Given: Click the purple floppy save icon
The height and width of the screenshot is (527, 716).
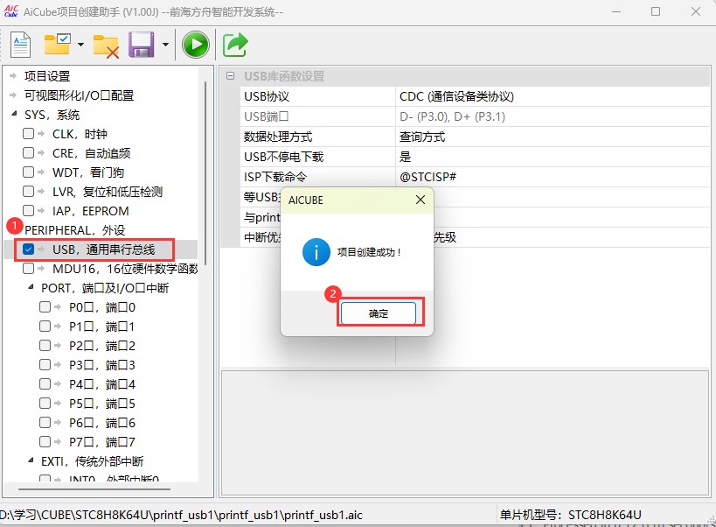Looking at the screenshot, I should pyautogui.click(x=141, y=45).
